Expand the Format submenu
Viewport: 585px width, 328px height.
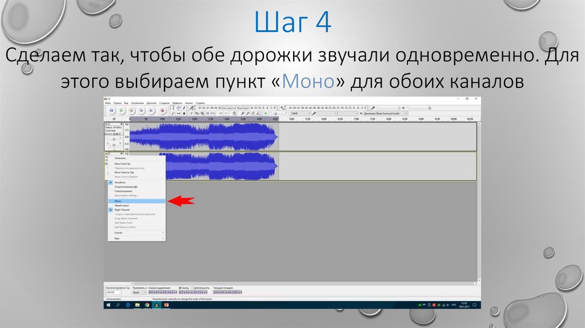point(137,233)
